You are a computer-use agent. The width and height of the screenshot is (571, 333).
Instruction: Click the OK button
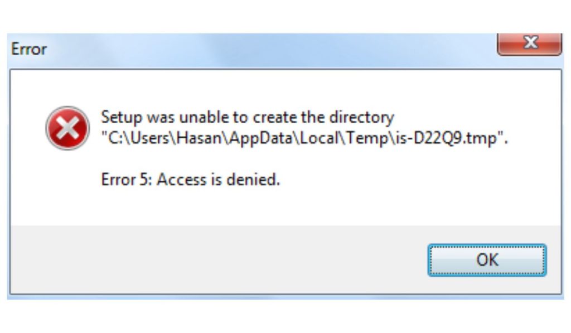(487, 260)
